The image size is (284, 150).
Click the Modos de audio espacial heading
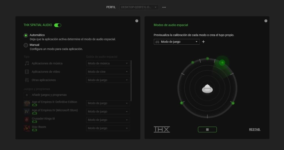pos(171,25)
